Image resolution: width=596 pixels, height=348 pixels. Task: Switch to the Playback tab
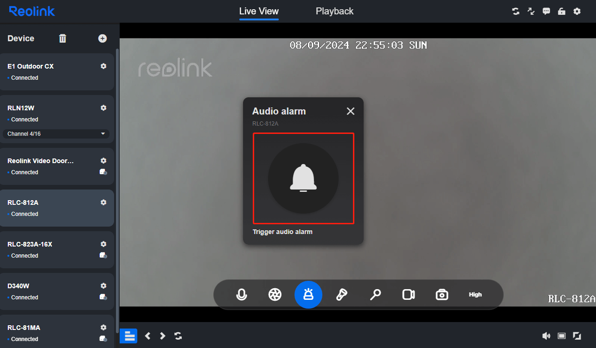[x=334, y=11]
